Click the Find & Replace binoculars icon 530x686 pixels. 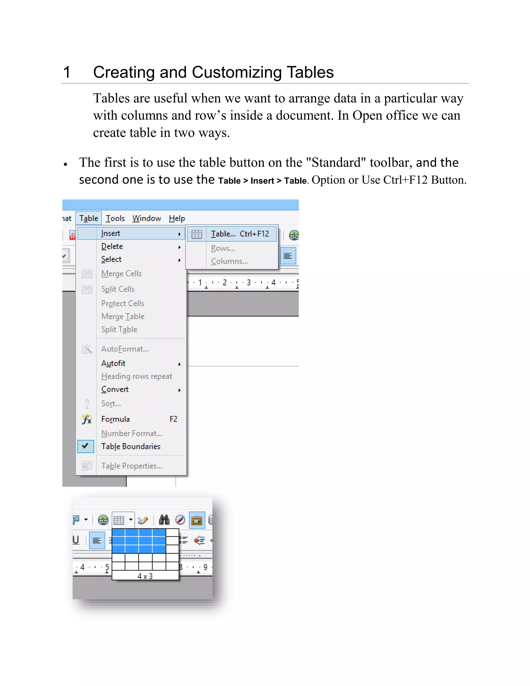[x=164, y=520]
